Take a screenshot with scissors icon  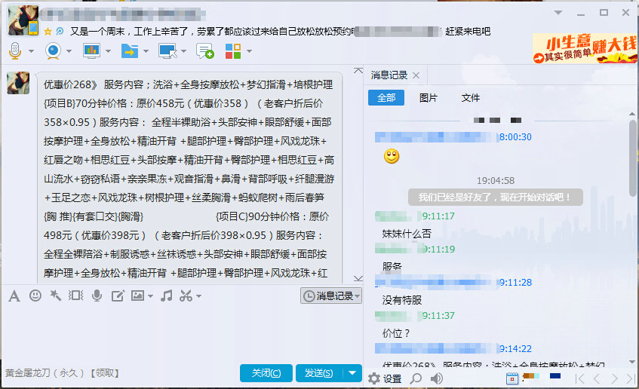pyautogui.click(x=186, y=296)
